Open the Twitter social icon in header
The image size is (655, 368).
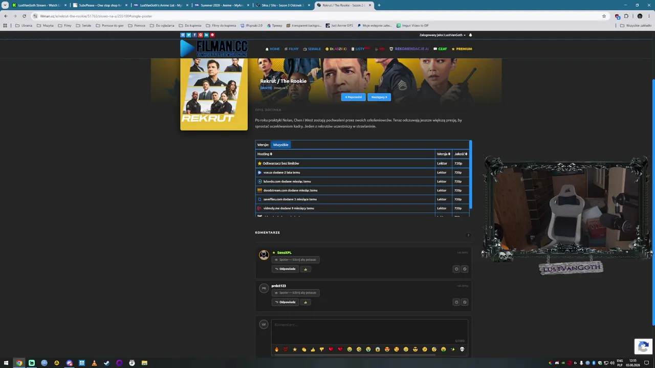(188, 35)
